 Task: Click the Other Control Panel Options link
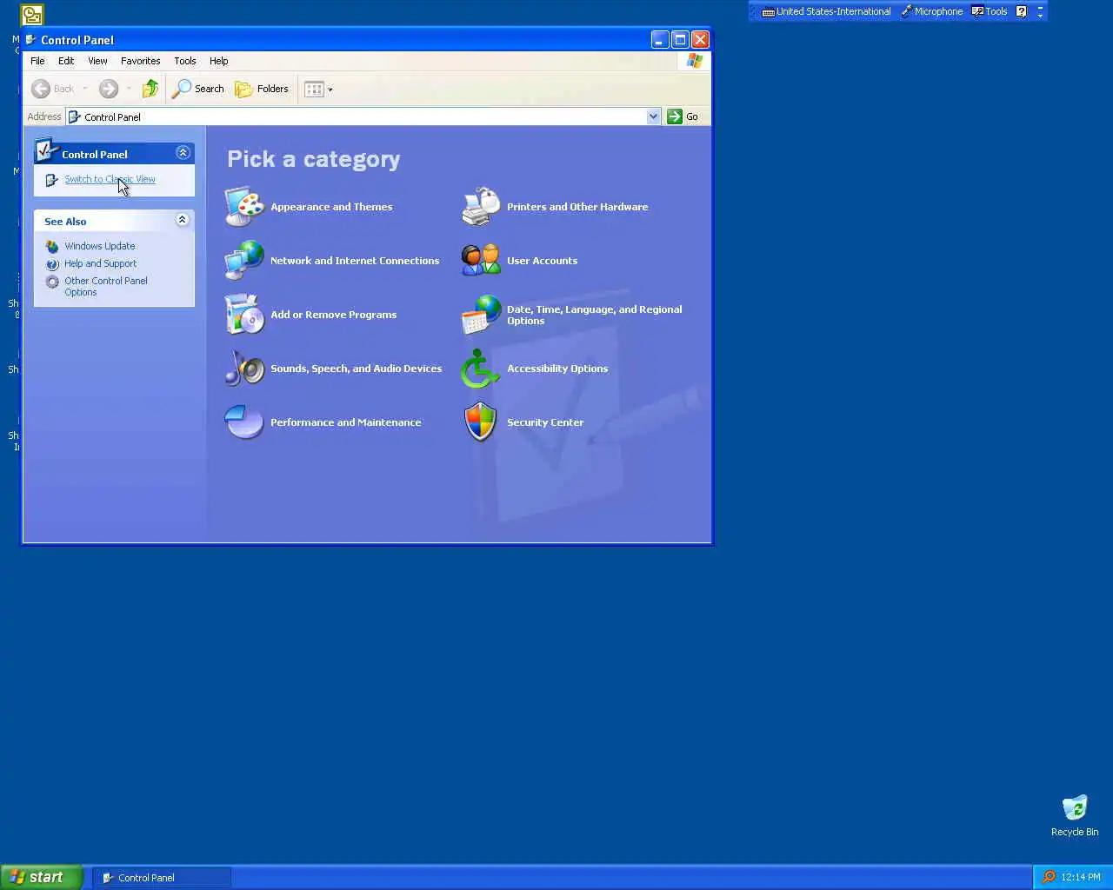coord(105,286)
